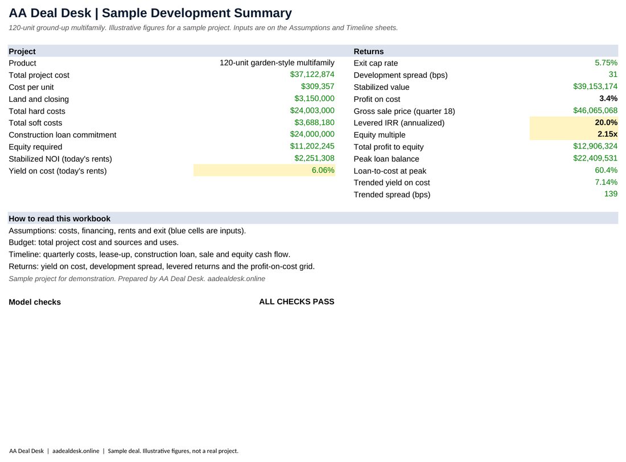Screen dimensions: 626x462
Task: Select the $39,153,174 stabilized value
Action: coord(595,86)
